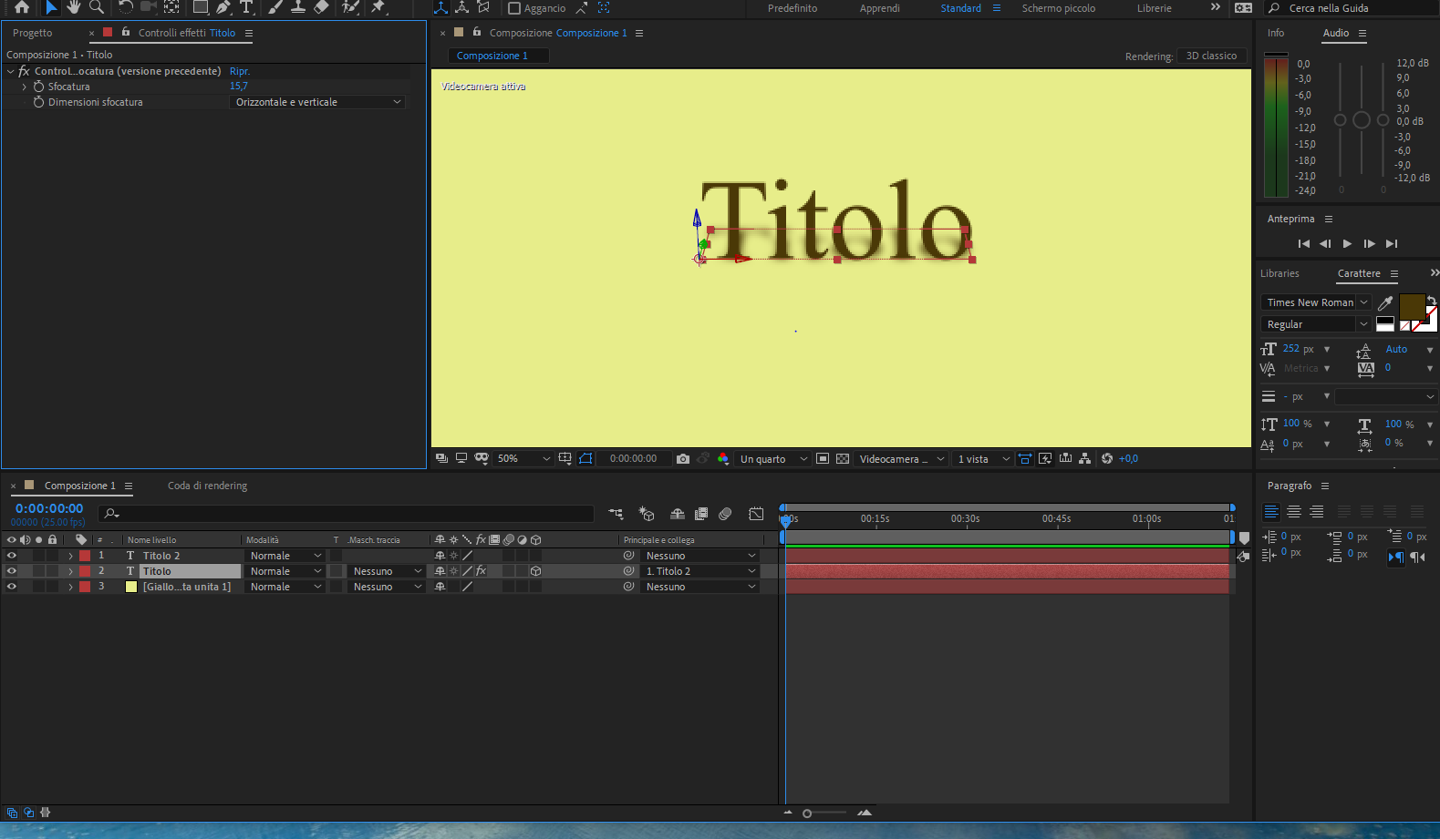
Task: Open the Coda di rendering tab
Action: [207, 486]
